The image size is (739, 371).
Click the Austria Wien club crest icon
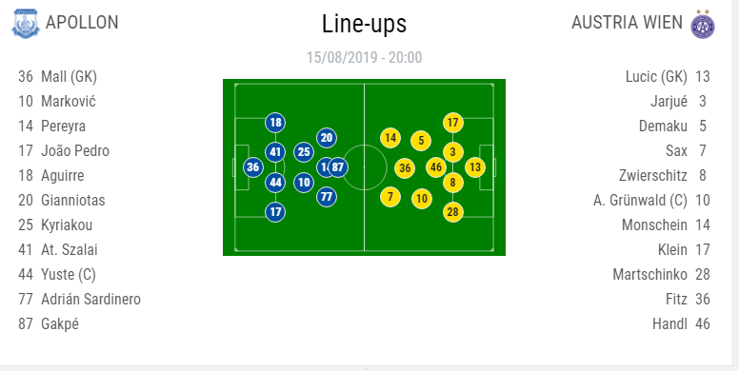pyautogui.click(x=703, y=24)
